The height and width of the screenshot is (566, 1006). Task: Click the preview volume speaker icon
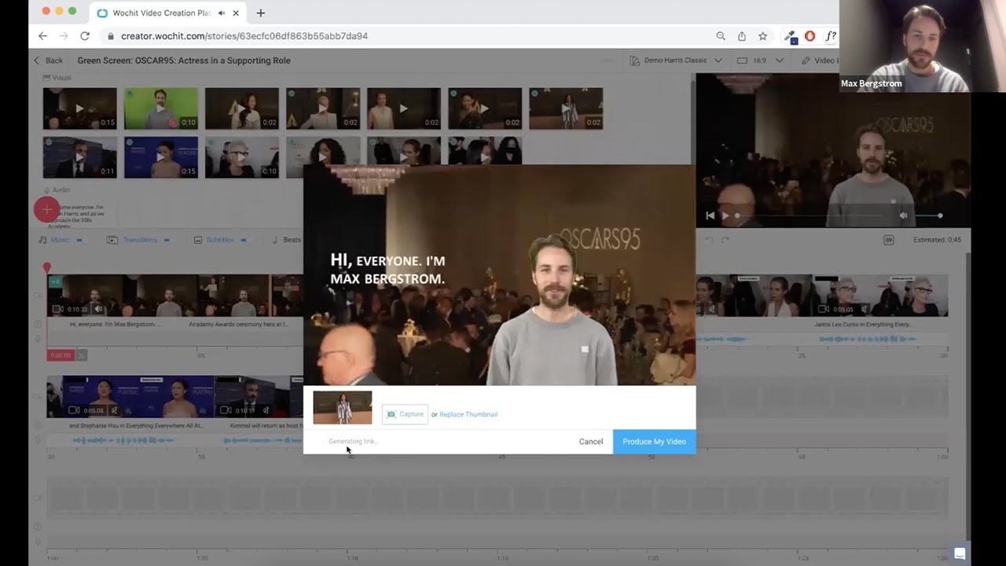point(904,215)
